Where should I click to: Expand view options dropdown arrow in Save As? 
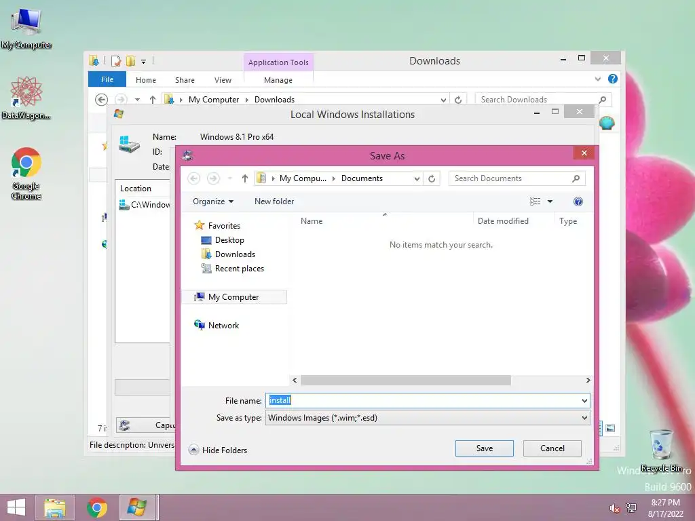point(550,201)
